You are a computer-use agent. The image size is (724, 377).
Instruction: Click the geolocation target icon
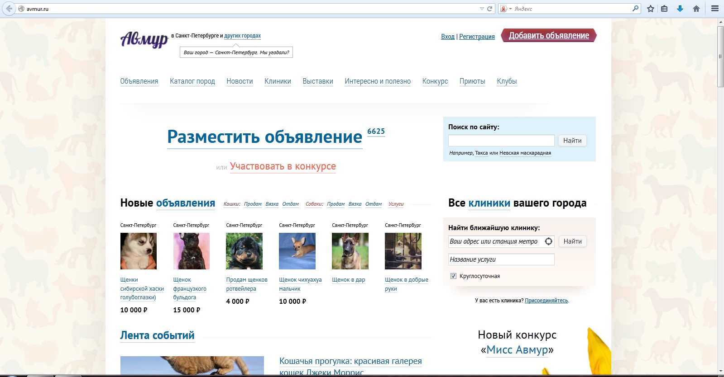[549, 241]
